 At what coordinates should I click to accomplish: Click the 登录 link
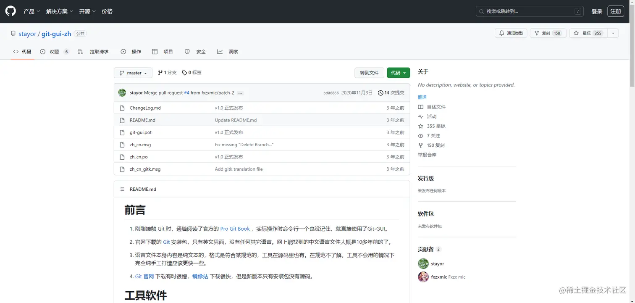(x=597, y=11)
